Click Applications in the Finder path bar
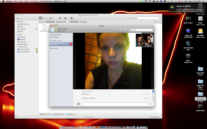Image resolution: width=207 pixels, height=129 pixels. pos(59,114)
